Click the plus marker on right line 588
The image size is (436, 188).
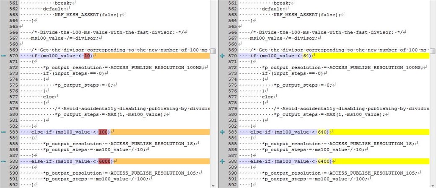pyautogui.click(x=222, y=161)
